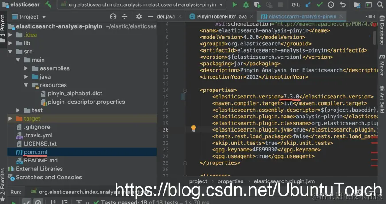Click the project breadcrumb
The image size is (386, 204).
click(x=198, y=181)
